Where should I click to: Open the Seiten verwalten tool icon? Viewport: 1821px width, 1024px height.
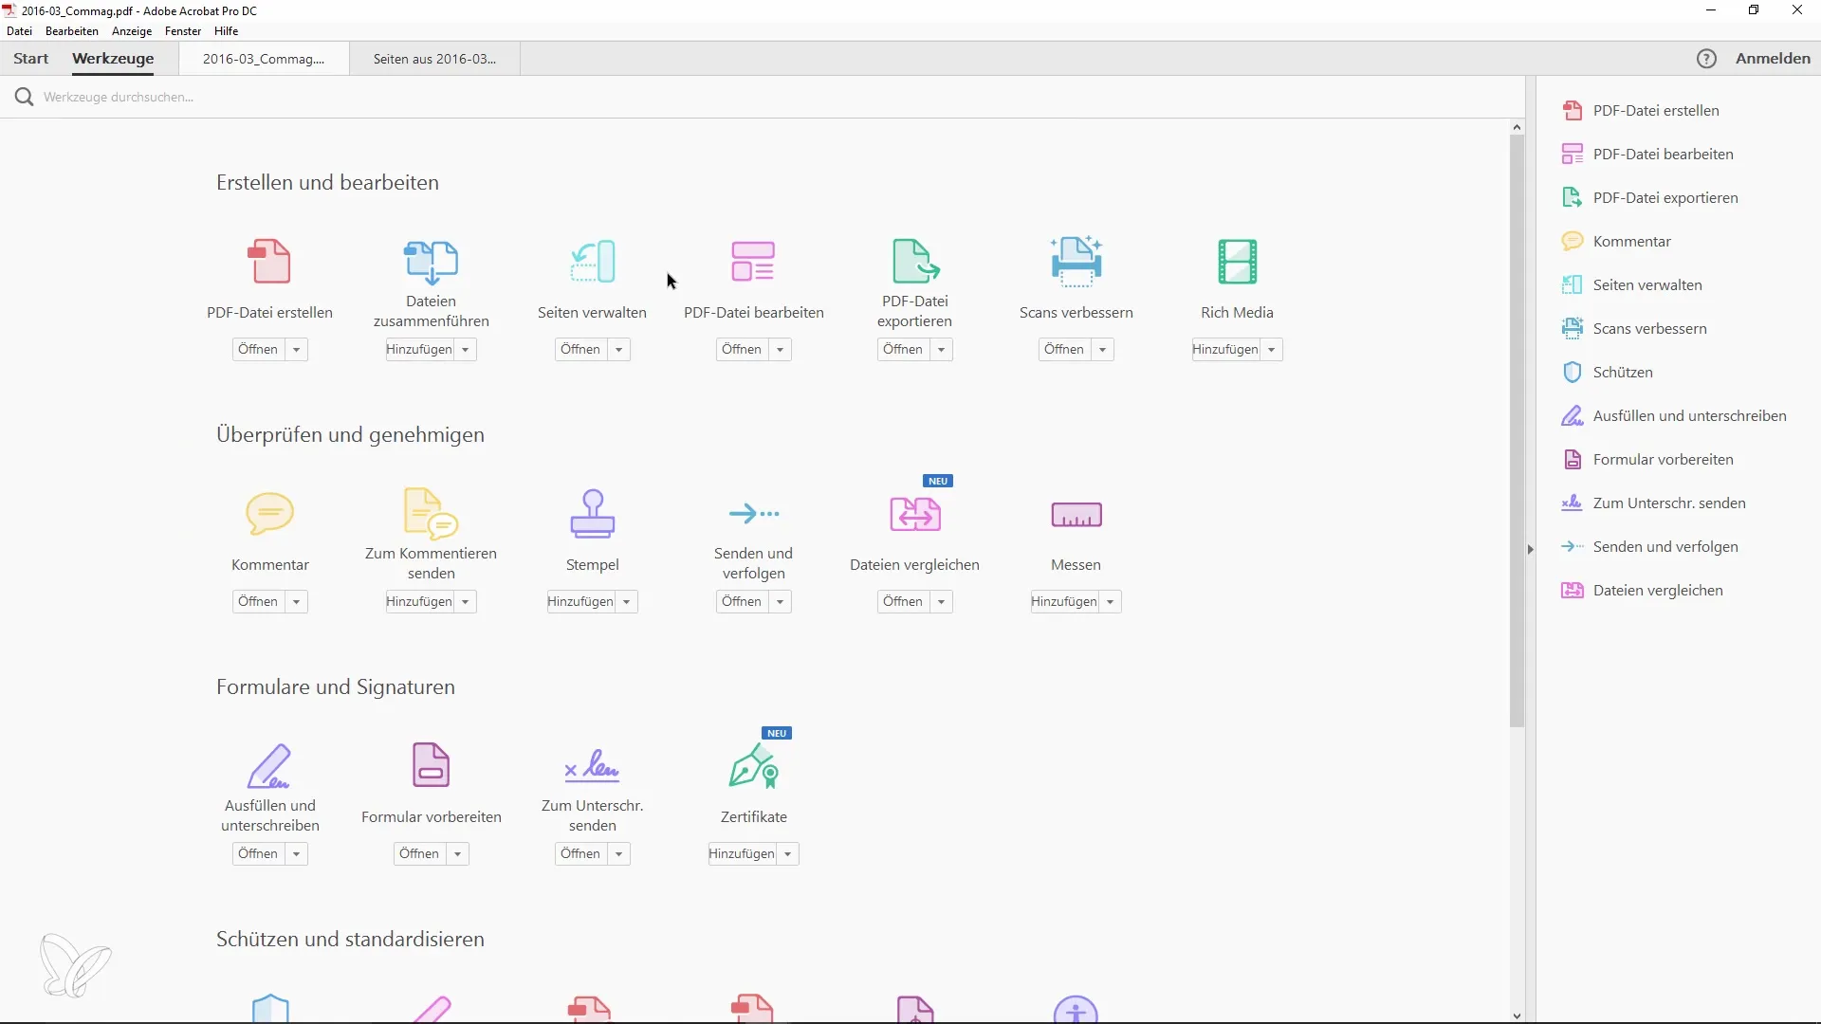click(593, 262)
